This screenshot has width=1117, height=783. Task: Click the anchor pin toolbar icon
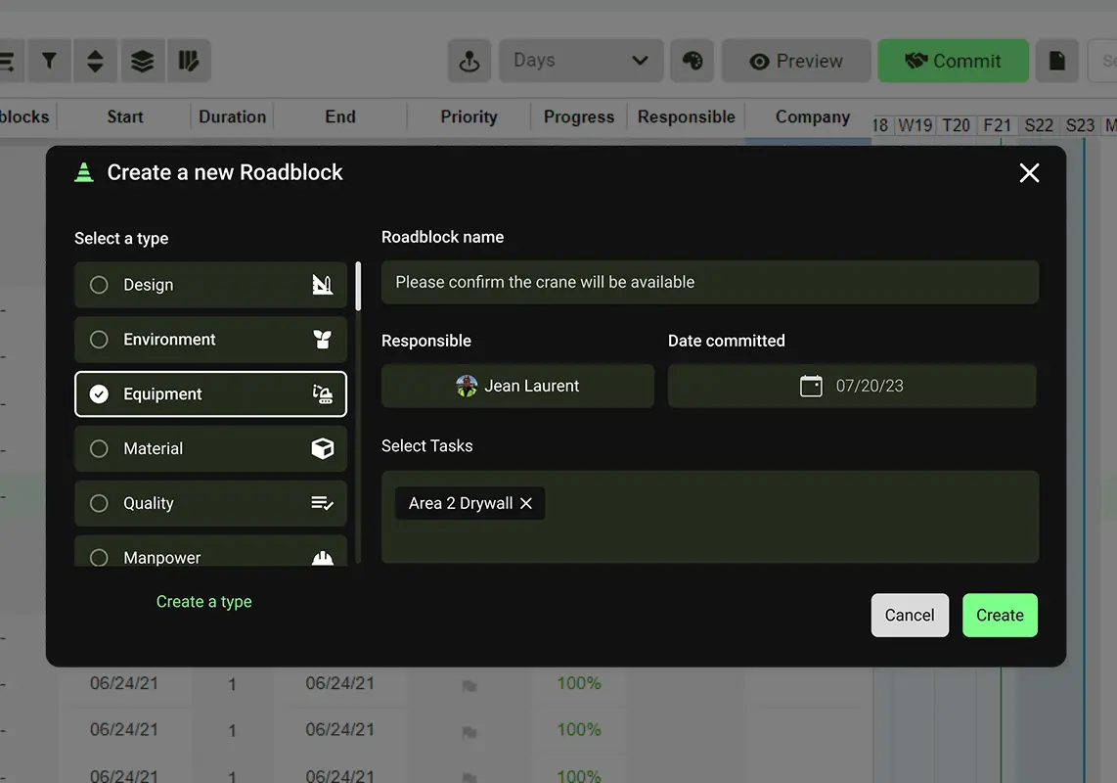[x=469, y=61]
